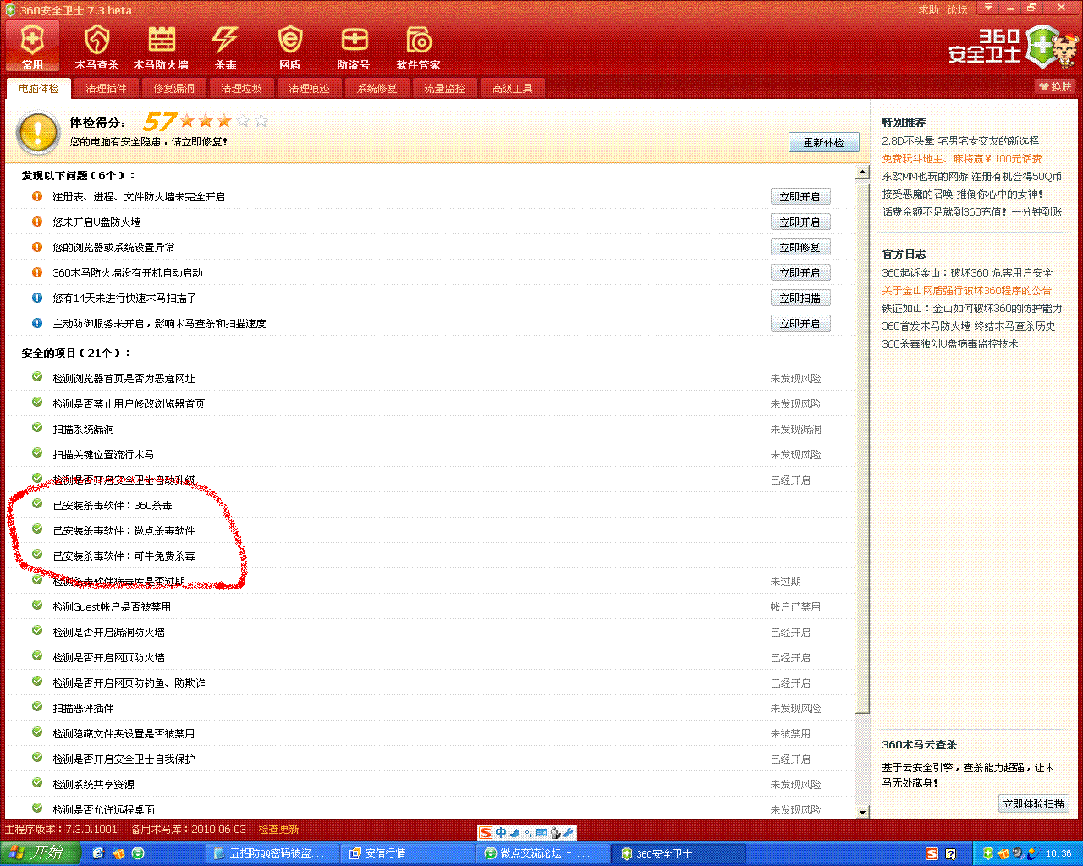Switch to the 清理插件 tab
This screenshot has height=866, width=1083.
pyautogui.click(x=106, y=89)
